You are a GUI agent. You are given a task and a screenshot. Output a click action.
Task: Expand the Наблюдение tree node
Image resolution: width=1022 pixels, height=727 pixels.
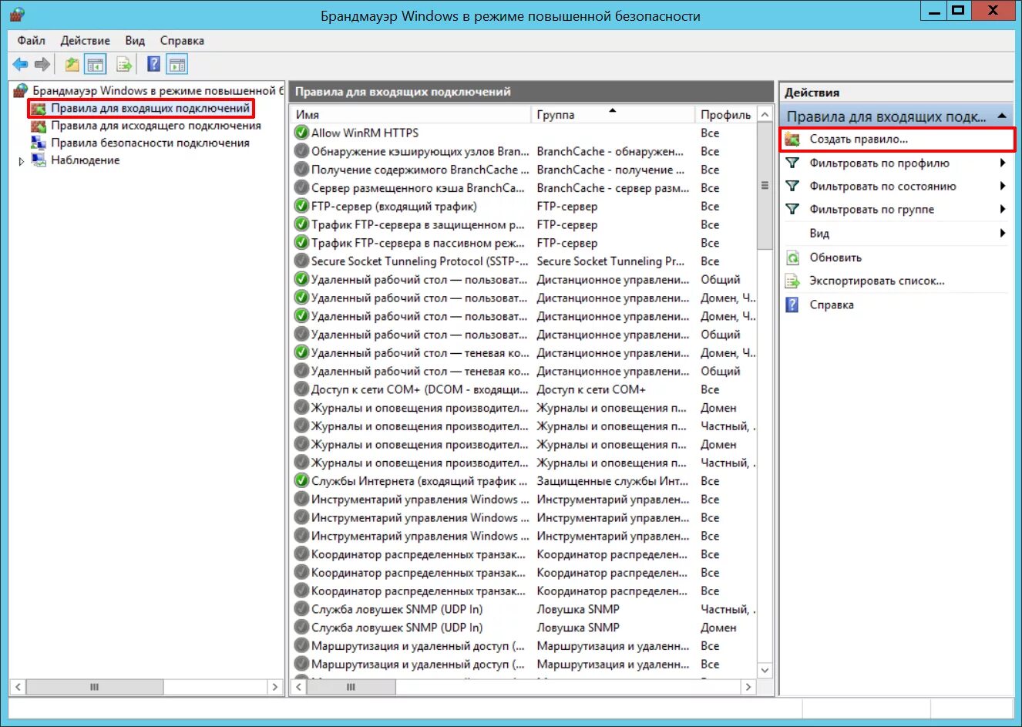tap(22, 161)
